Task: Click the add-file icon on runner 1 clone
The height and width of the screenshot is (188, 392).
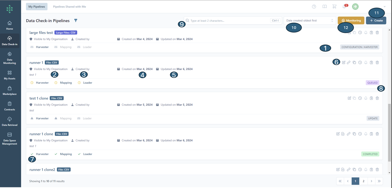Action: [x=343, y=134]
